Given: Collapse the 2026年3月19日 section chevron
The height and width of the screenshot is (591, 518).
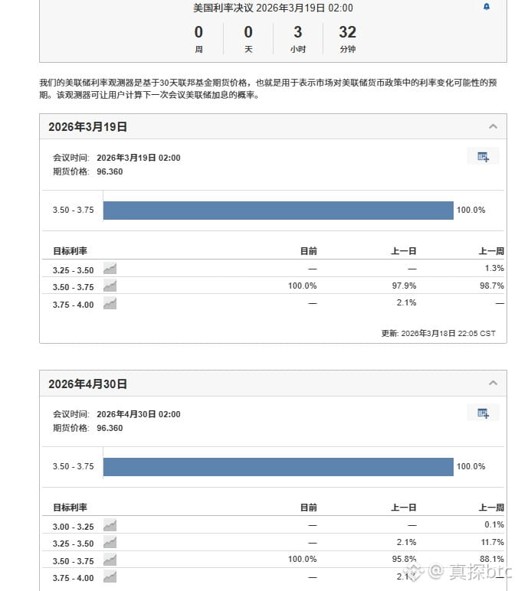Looking at the screenshot, I should pyautogui.click(x=493, y=127).
